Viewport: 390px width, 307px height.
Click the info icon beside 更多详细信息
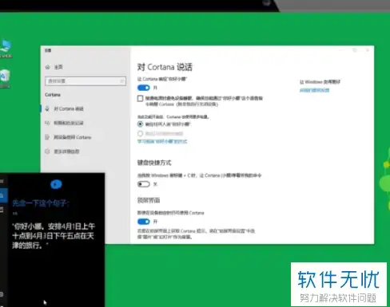coord(47,152)
